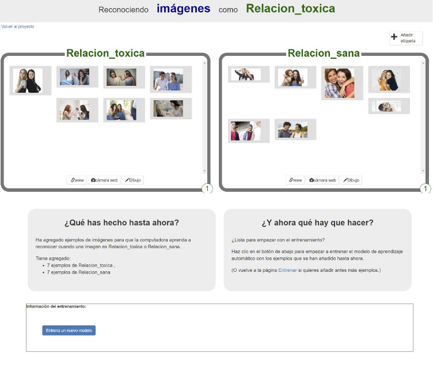Image resolution: width=433 pixels, height=383 pixels.
Task: Click '7 ejemplos de Relacion_toxica' text
Action: pos(79,265)
